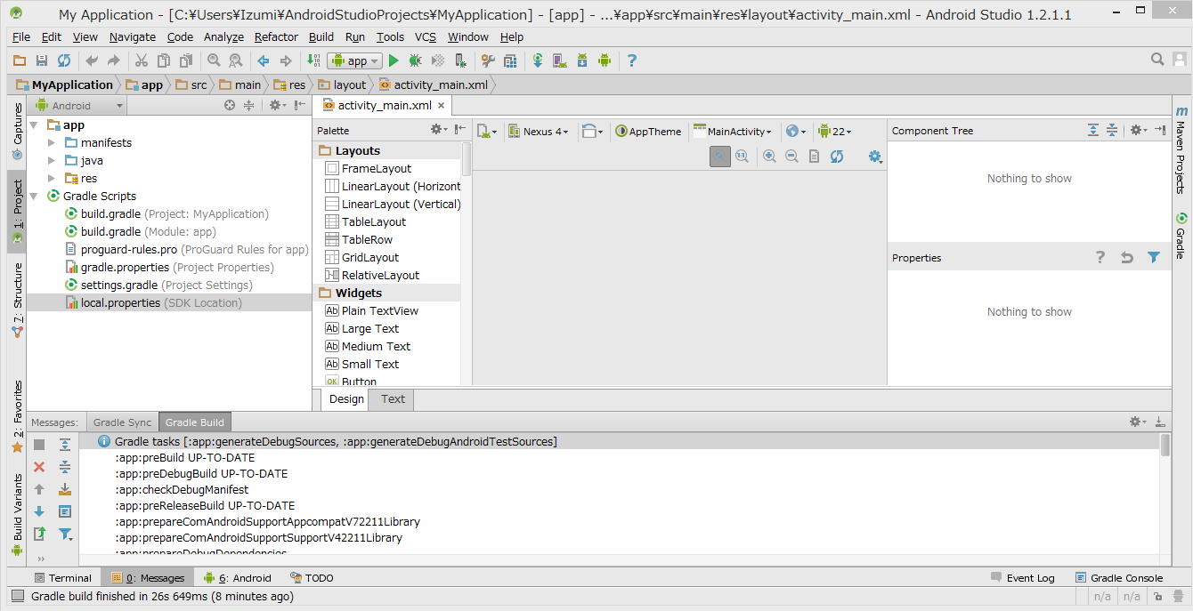This screenshot has width=1193, height=611.
Task: Expand the java folder
Action: tap(52, 160)
